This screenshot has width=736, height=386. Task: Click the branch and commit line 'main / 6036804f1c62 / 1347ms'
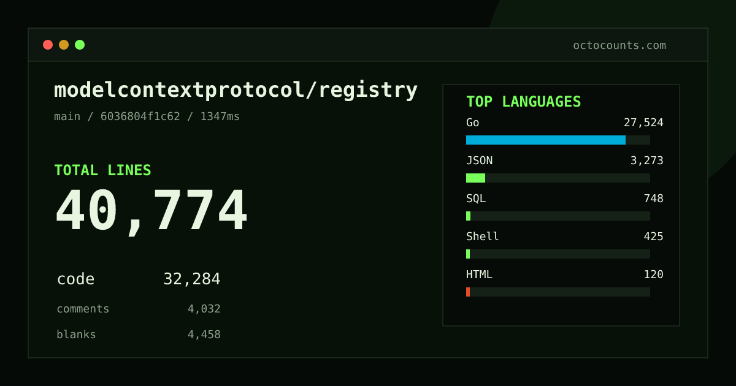(x=147, y=116)
